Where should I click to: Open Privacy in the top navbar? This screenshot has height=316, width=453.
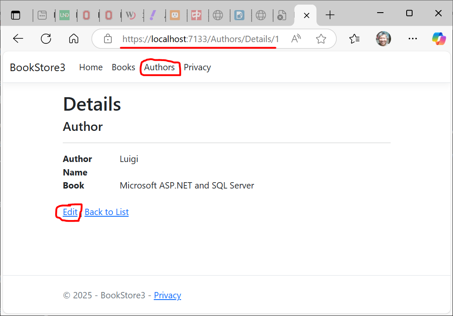(x=197, y=67)
